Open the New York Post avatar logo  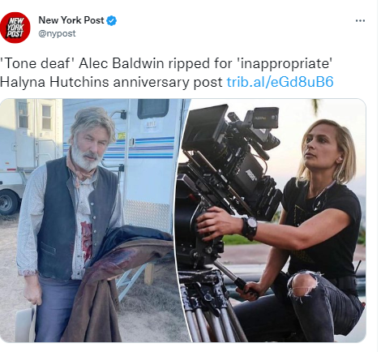15,28
